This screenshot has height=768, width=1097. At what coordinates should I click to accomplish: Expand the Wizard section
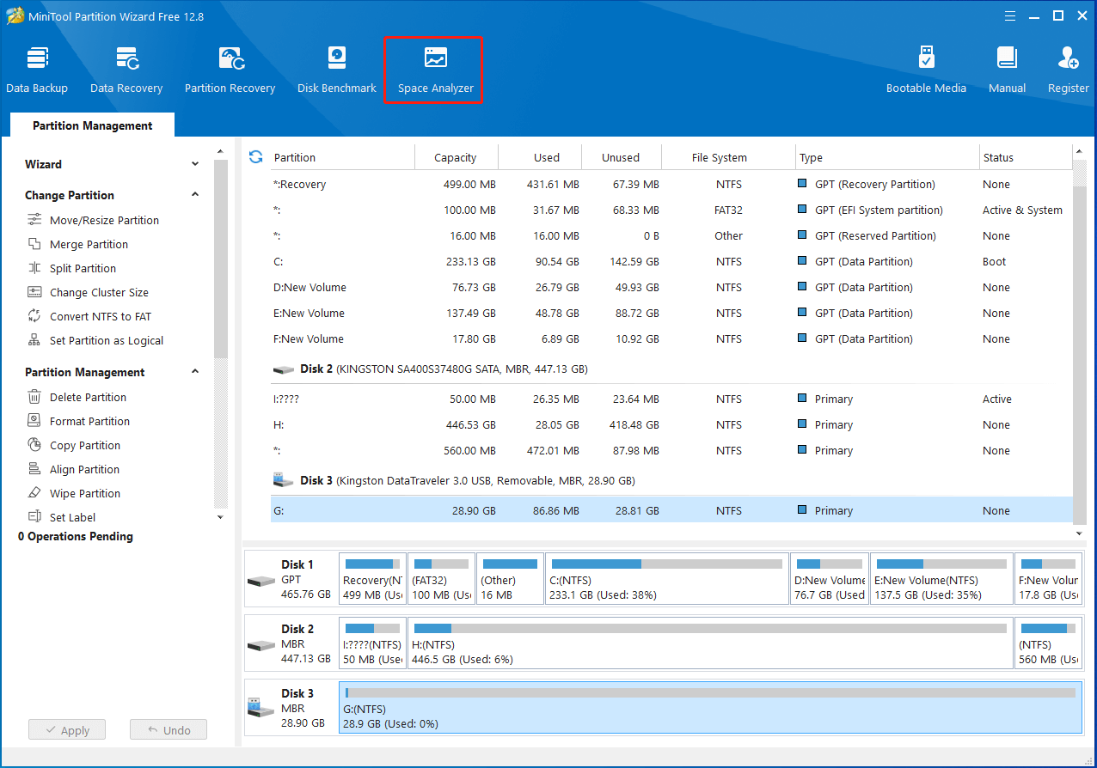pos(195,164)
